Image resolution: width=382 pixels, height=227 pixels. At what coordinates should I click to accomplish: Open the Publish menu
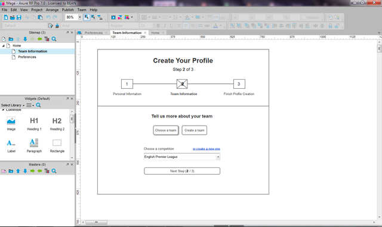pos(67,10)
